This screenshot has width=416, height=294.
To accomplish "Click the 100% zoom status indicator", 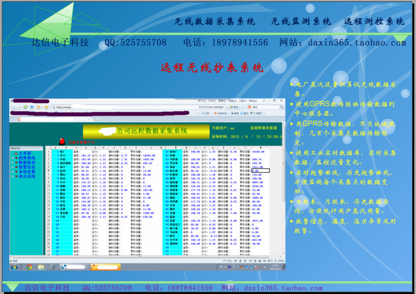I will coord(280,261).
